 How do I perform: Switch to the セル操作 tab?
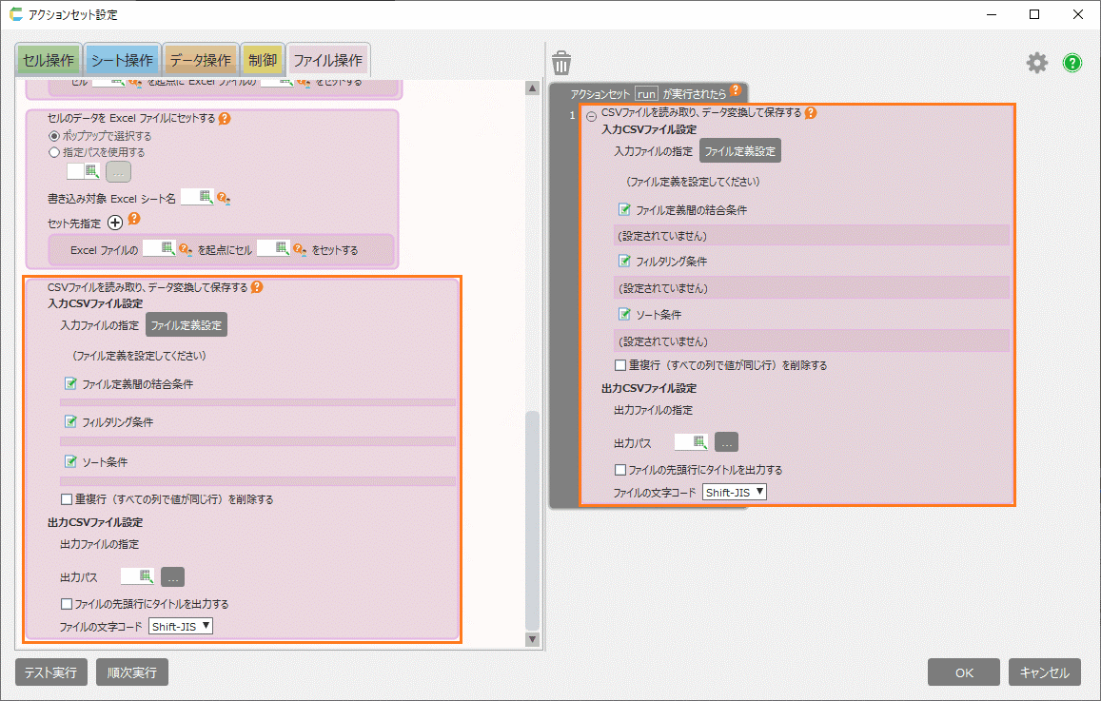(x=48, y=60)
